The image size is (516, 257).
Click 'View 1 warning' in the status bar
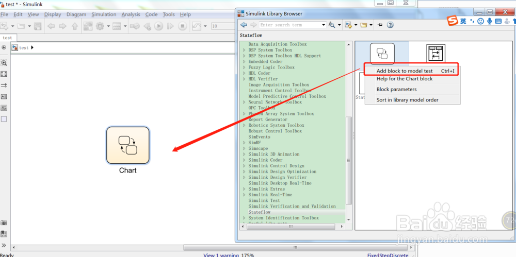pos(221,255)
